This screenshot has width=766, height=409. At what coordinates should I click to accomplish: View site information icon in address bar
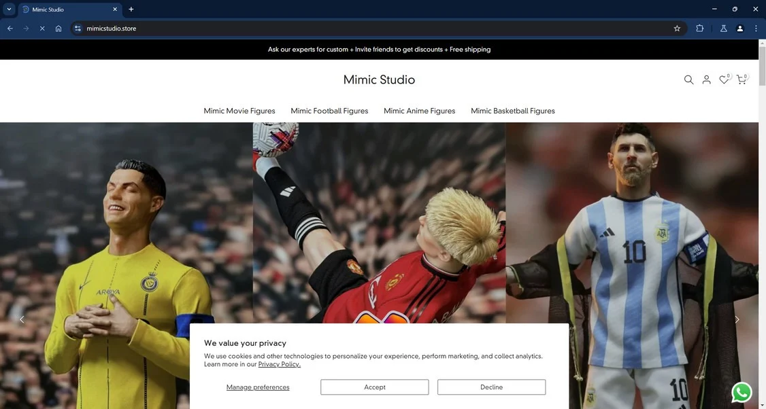(78, 29)
